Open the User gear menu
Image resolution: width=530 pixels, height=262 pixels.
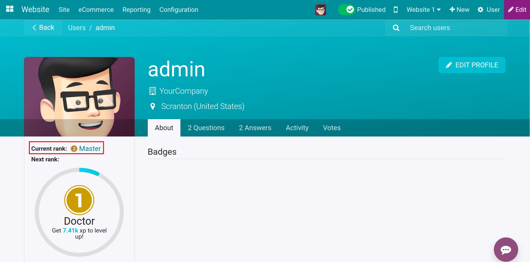[x=489, y=10]
